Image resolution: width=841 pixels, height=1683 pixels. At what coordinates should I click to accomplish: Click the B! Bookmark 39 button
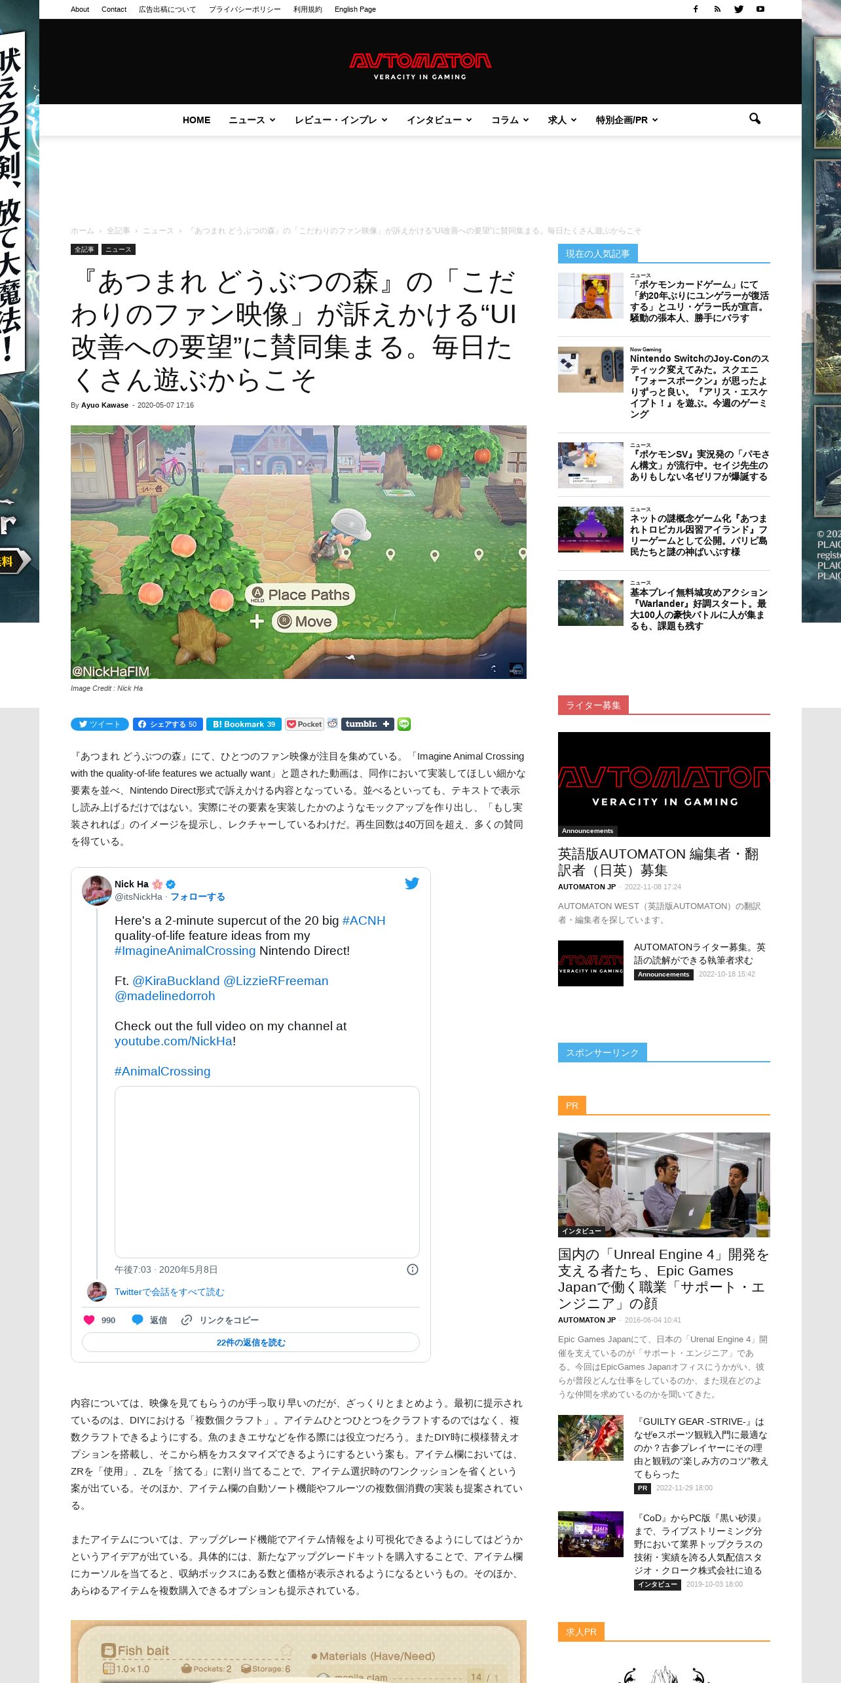[244, 724]
